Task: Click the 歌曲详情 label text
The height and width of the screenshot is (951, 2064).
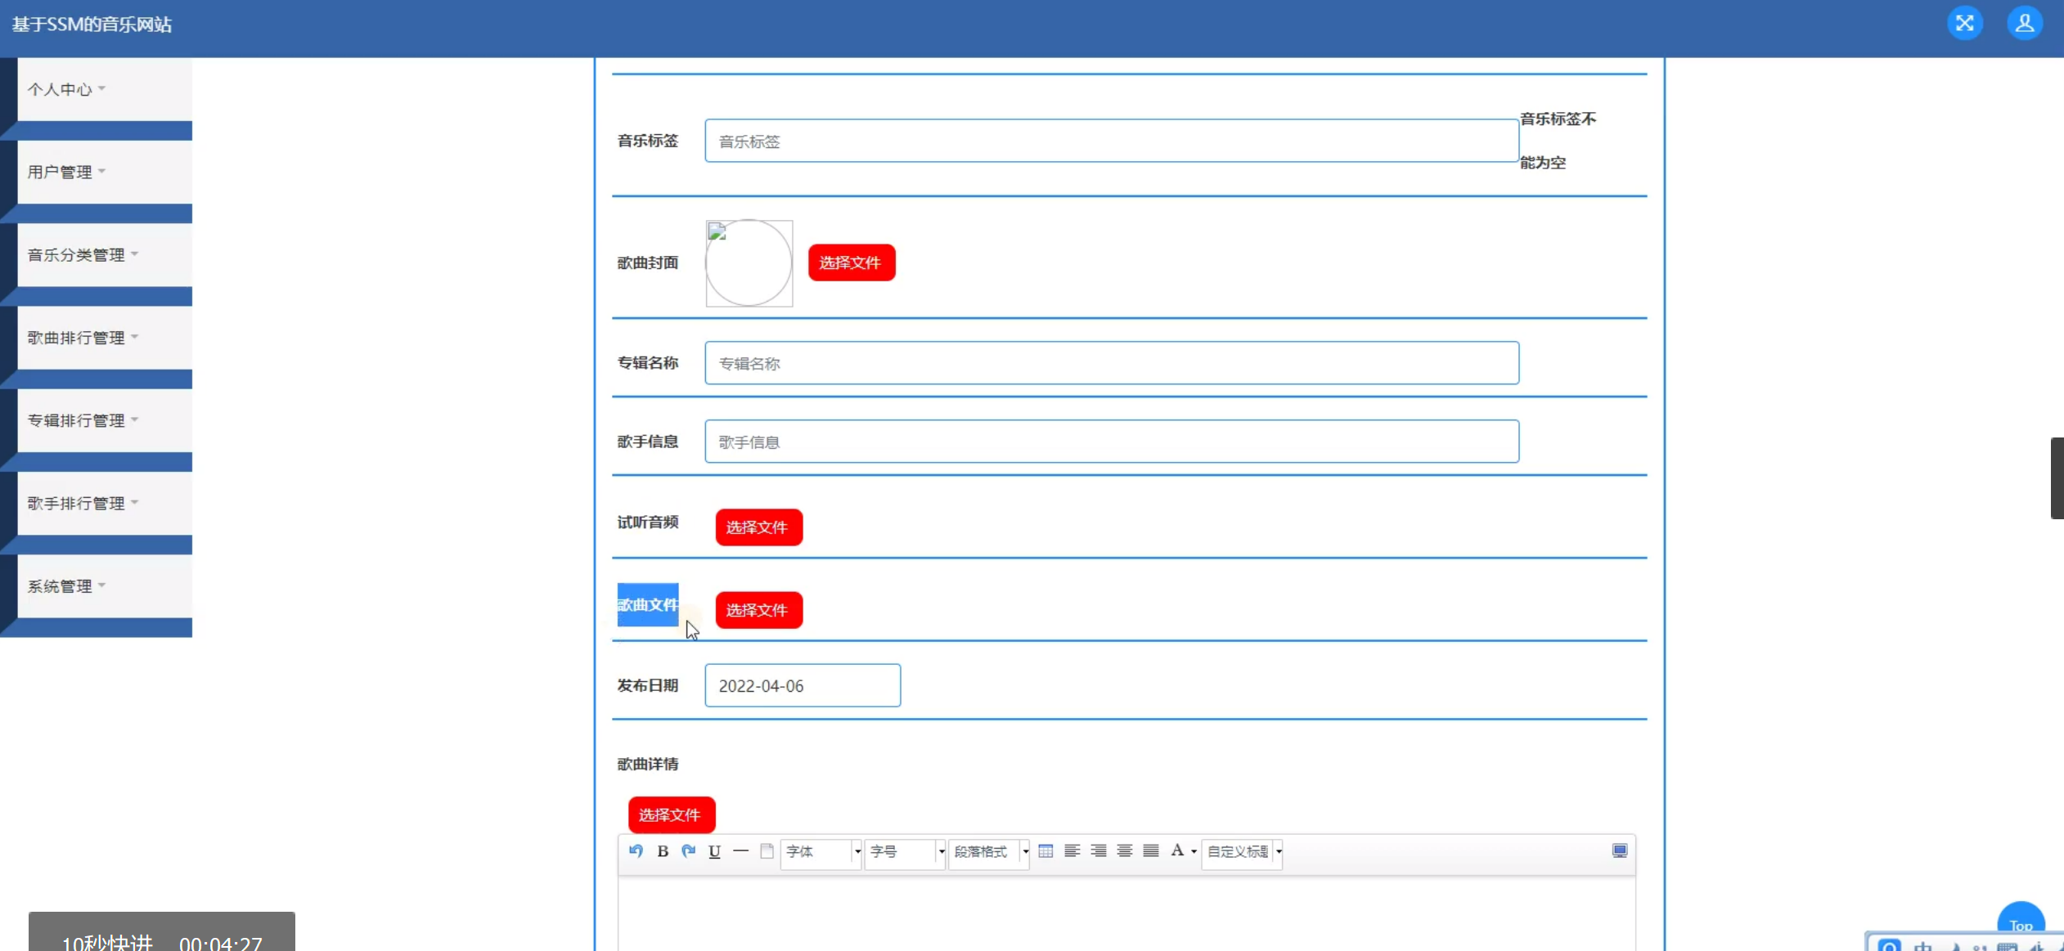Action: pyautogui.click(x=648, y=764)
